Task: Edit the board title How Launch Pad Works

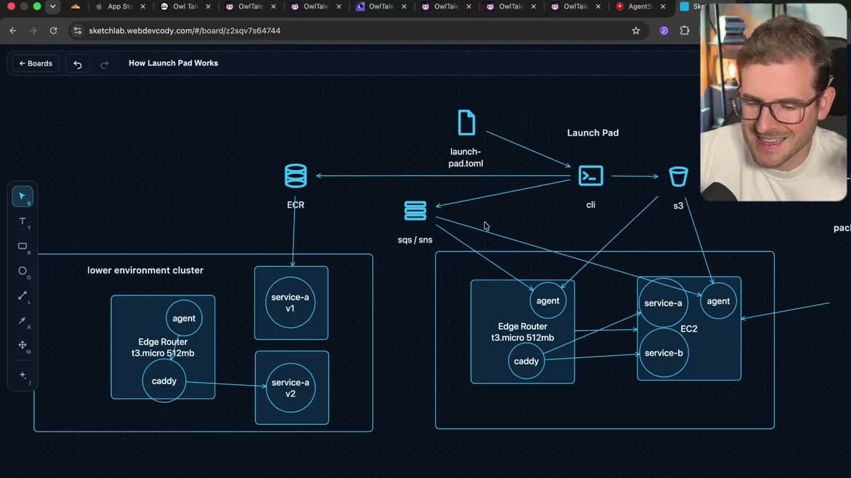Action: (174, 63)
